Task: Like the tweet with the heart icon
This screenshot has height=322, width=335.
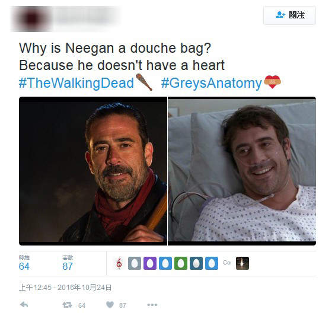Action: click(110, 305)
